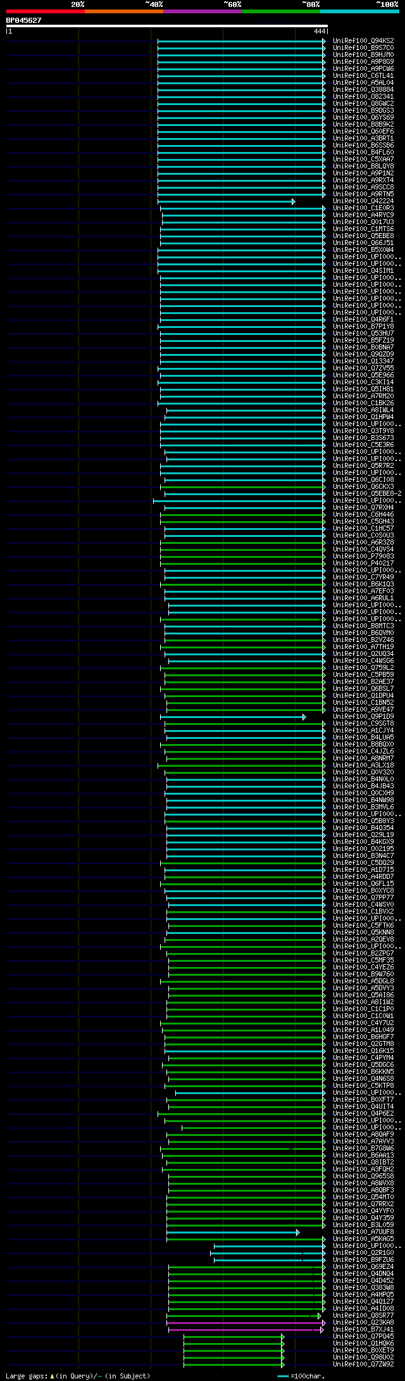The image size is (405, 1381).
Task: Select hit label UniRef100_C4WSG6
Action: pos(363,660)
